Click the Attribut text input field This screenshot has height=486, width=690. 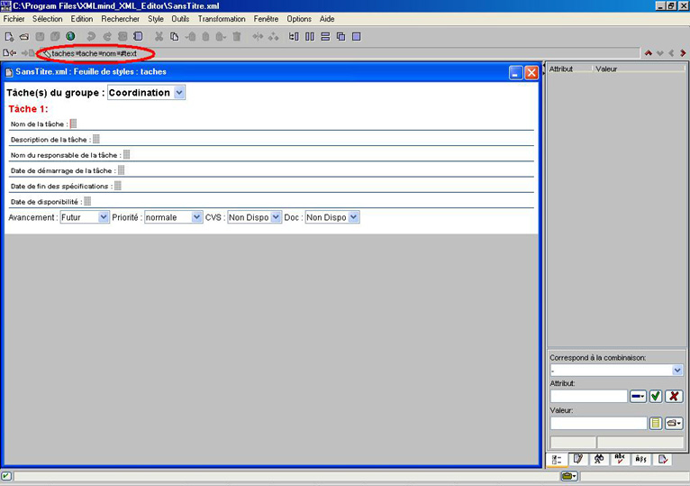[x=588, y=396]
